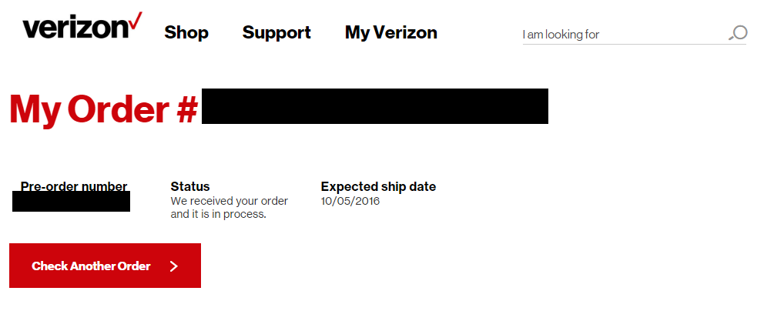Image resolution: width=774 pixels, height=321 pixels.
Task: Open the Shop menu
Action: pyautogui.click(x=186, y=32)
